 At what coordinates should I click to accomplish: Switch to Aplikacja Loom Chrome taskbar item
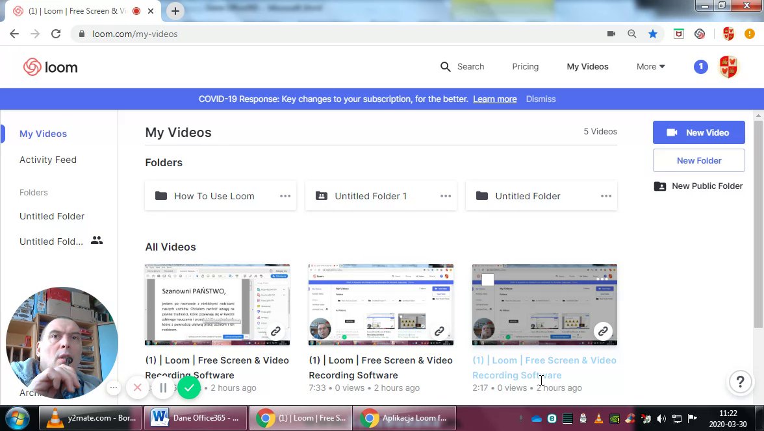404,418
